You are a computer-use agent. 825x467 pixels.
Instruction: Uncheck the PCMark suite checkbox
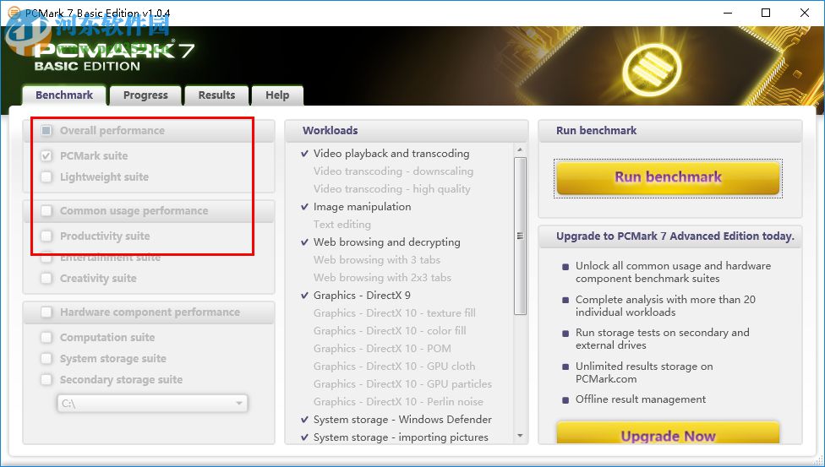tap(46, 155)
